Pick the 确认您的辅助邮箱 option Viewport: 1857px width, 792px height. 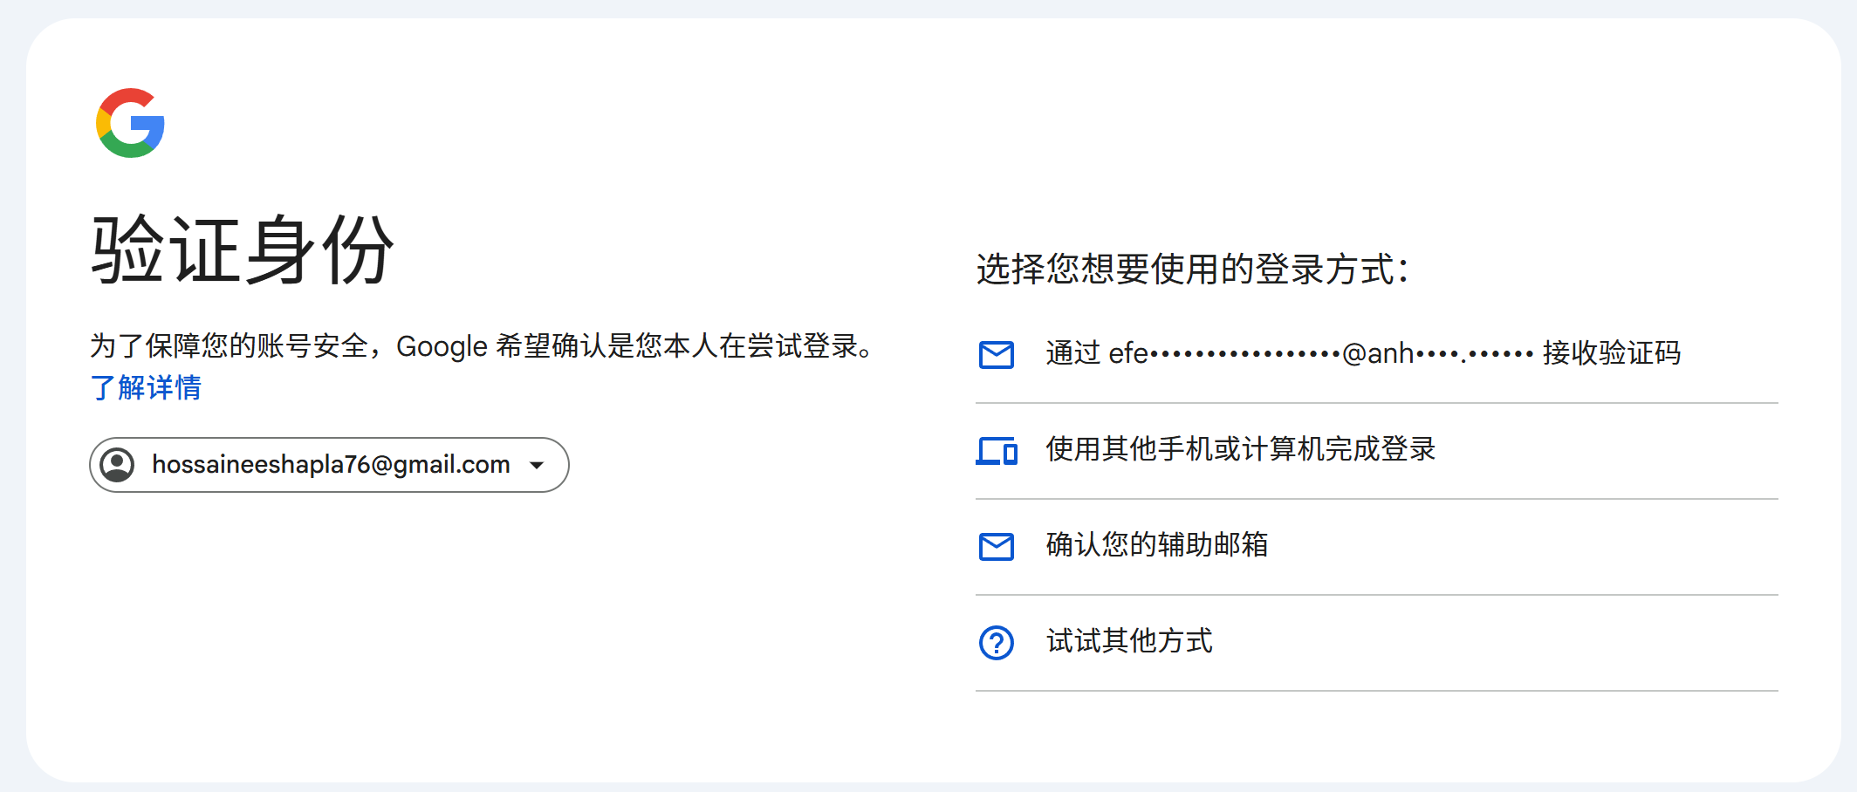pyautogui.click(x=1156, y=545)
